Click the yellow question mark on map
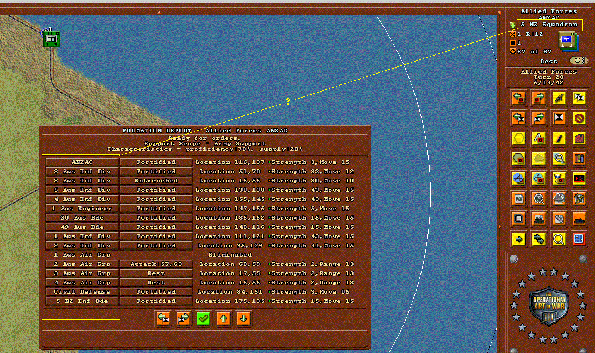 click(x=288, y=101)
